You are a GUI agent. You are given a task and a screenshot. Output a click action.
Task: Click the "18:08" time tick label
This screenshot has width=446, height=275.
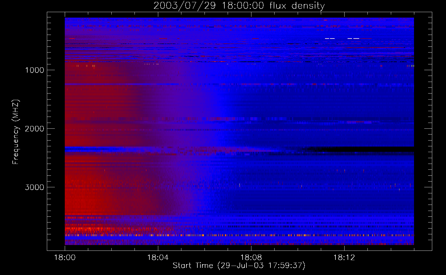pyautogui.click(x=251, y=258)
